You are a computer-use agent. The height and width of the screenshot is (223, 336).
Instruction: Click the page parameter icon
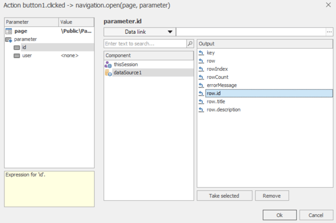tap(9, 31)
